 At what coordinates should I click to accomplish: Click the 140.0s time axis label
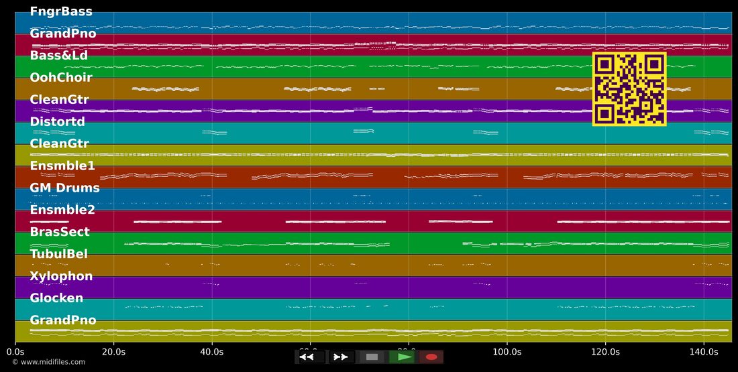704,352
